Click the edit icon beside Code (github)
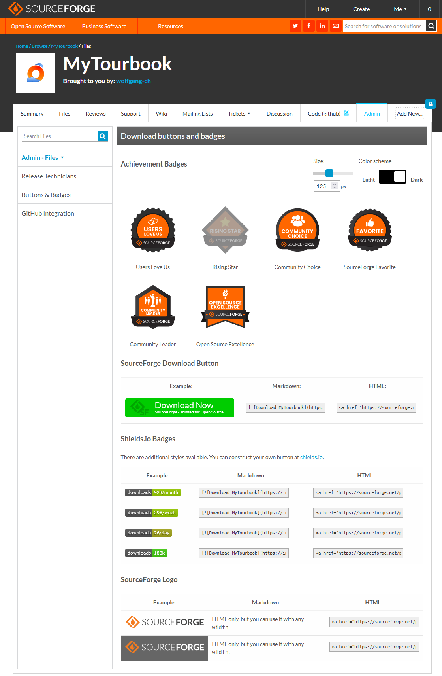The height and width of the screenshot is (676, 442). [346, 113]
